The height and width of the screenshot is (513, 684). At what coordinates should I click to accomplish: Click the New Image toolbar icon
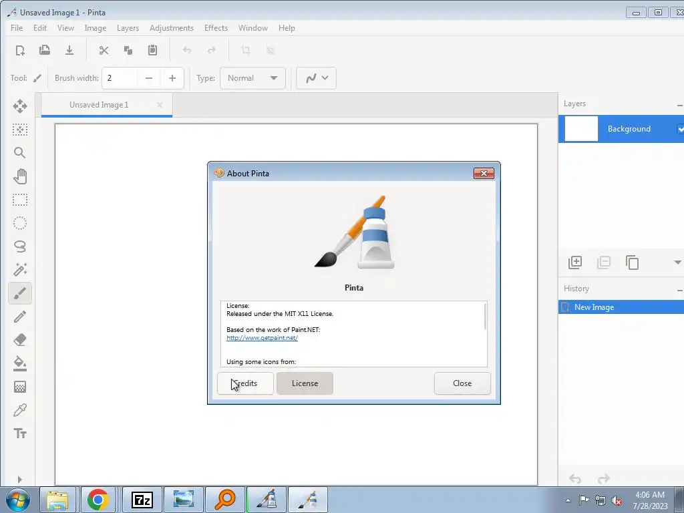pyautogui.click(x=20, y=50)
